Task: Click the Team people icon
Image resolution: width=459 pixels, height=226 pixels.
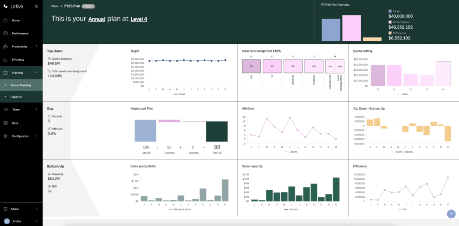Action: [5, 109]
